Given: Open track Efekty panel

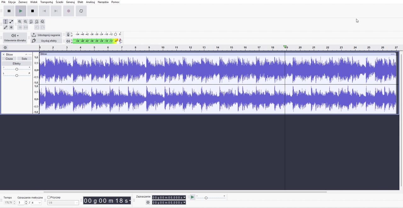Looking at the screenshot, I should coord(17,64).
